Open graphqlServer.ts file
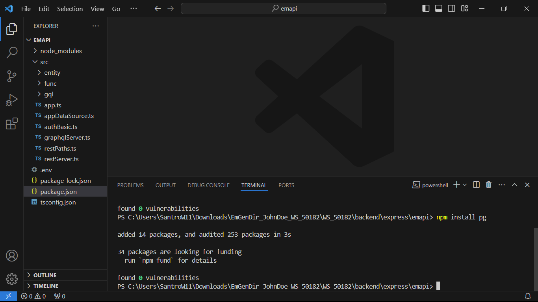538x302 pixels. pos(65,138)
